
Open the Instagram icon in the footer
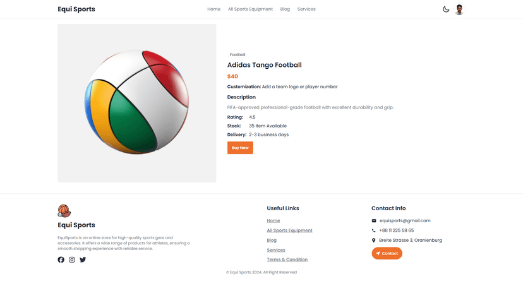coord(72,259)
